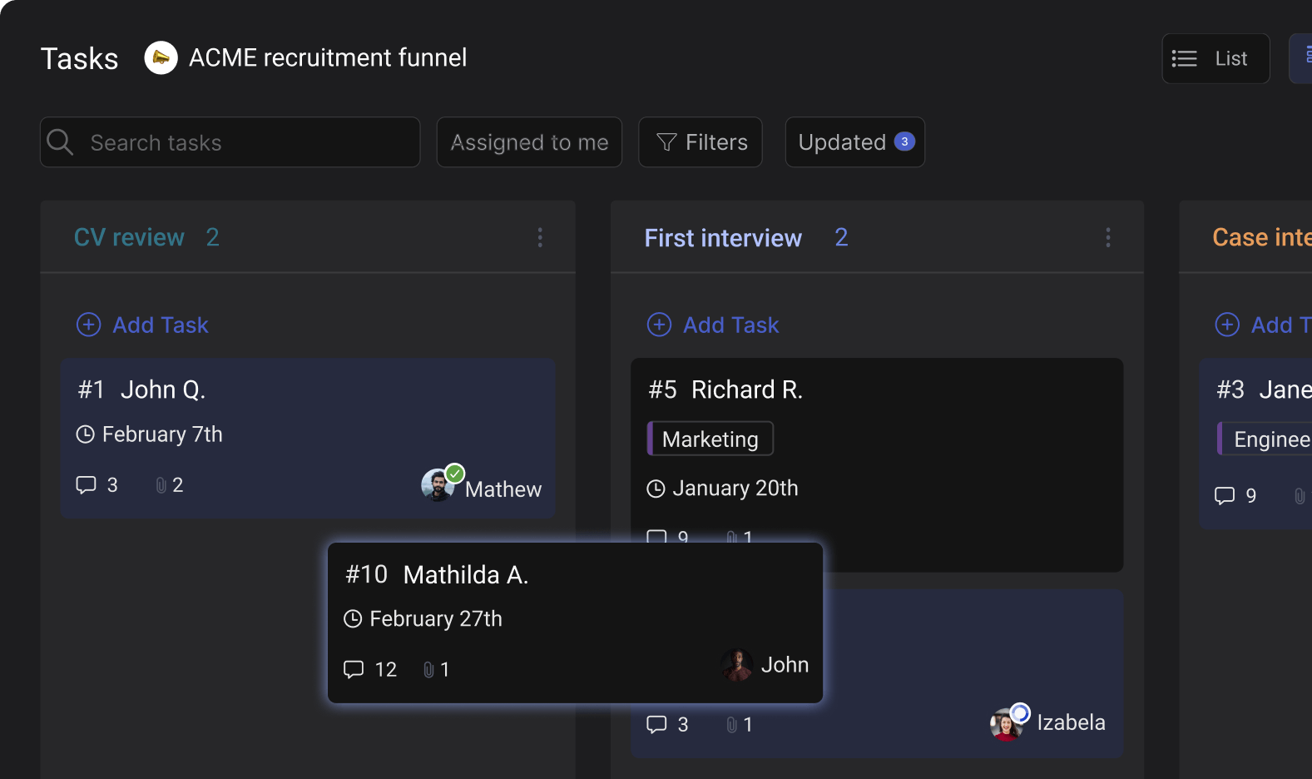Click the clock icon on John Q. card
This screenshot has width=1312, height=779.
point(85,434)
